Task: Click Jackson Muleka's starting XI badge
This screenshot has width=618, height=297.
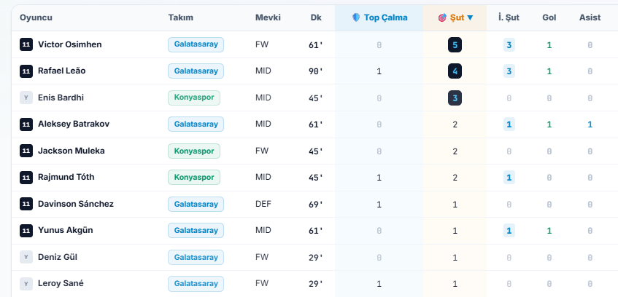Action: [x=26, y=151]
